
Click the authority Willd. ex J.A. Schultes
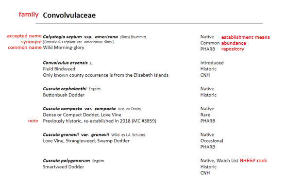pos(128,135)
